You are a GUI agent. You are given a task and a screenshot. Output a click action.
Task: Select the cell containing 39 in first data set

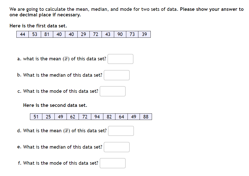(144, 34)
